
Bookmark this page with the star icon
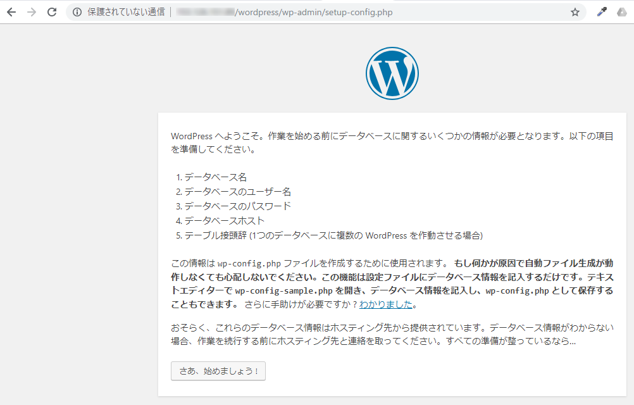click(x=575, y=12)
